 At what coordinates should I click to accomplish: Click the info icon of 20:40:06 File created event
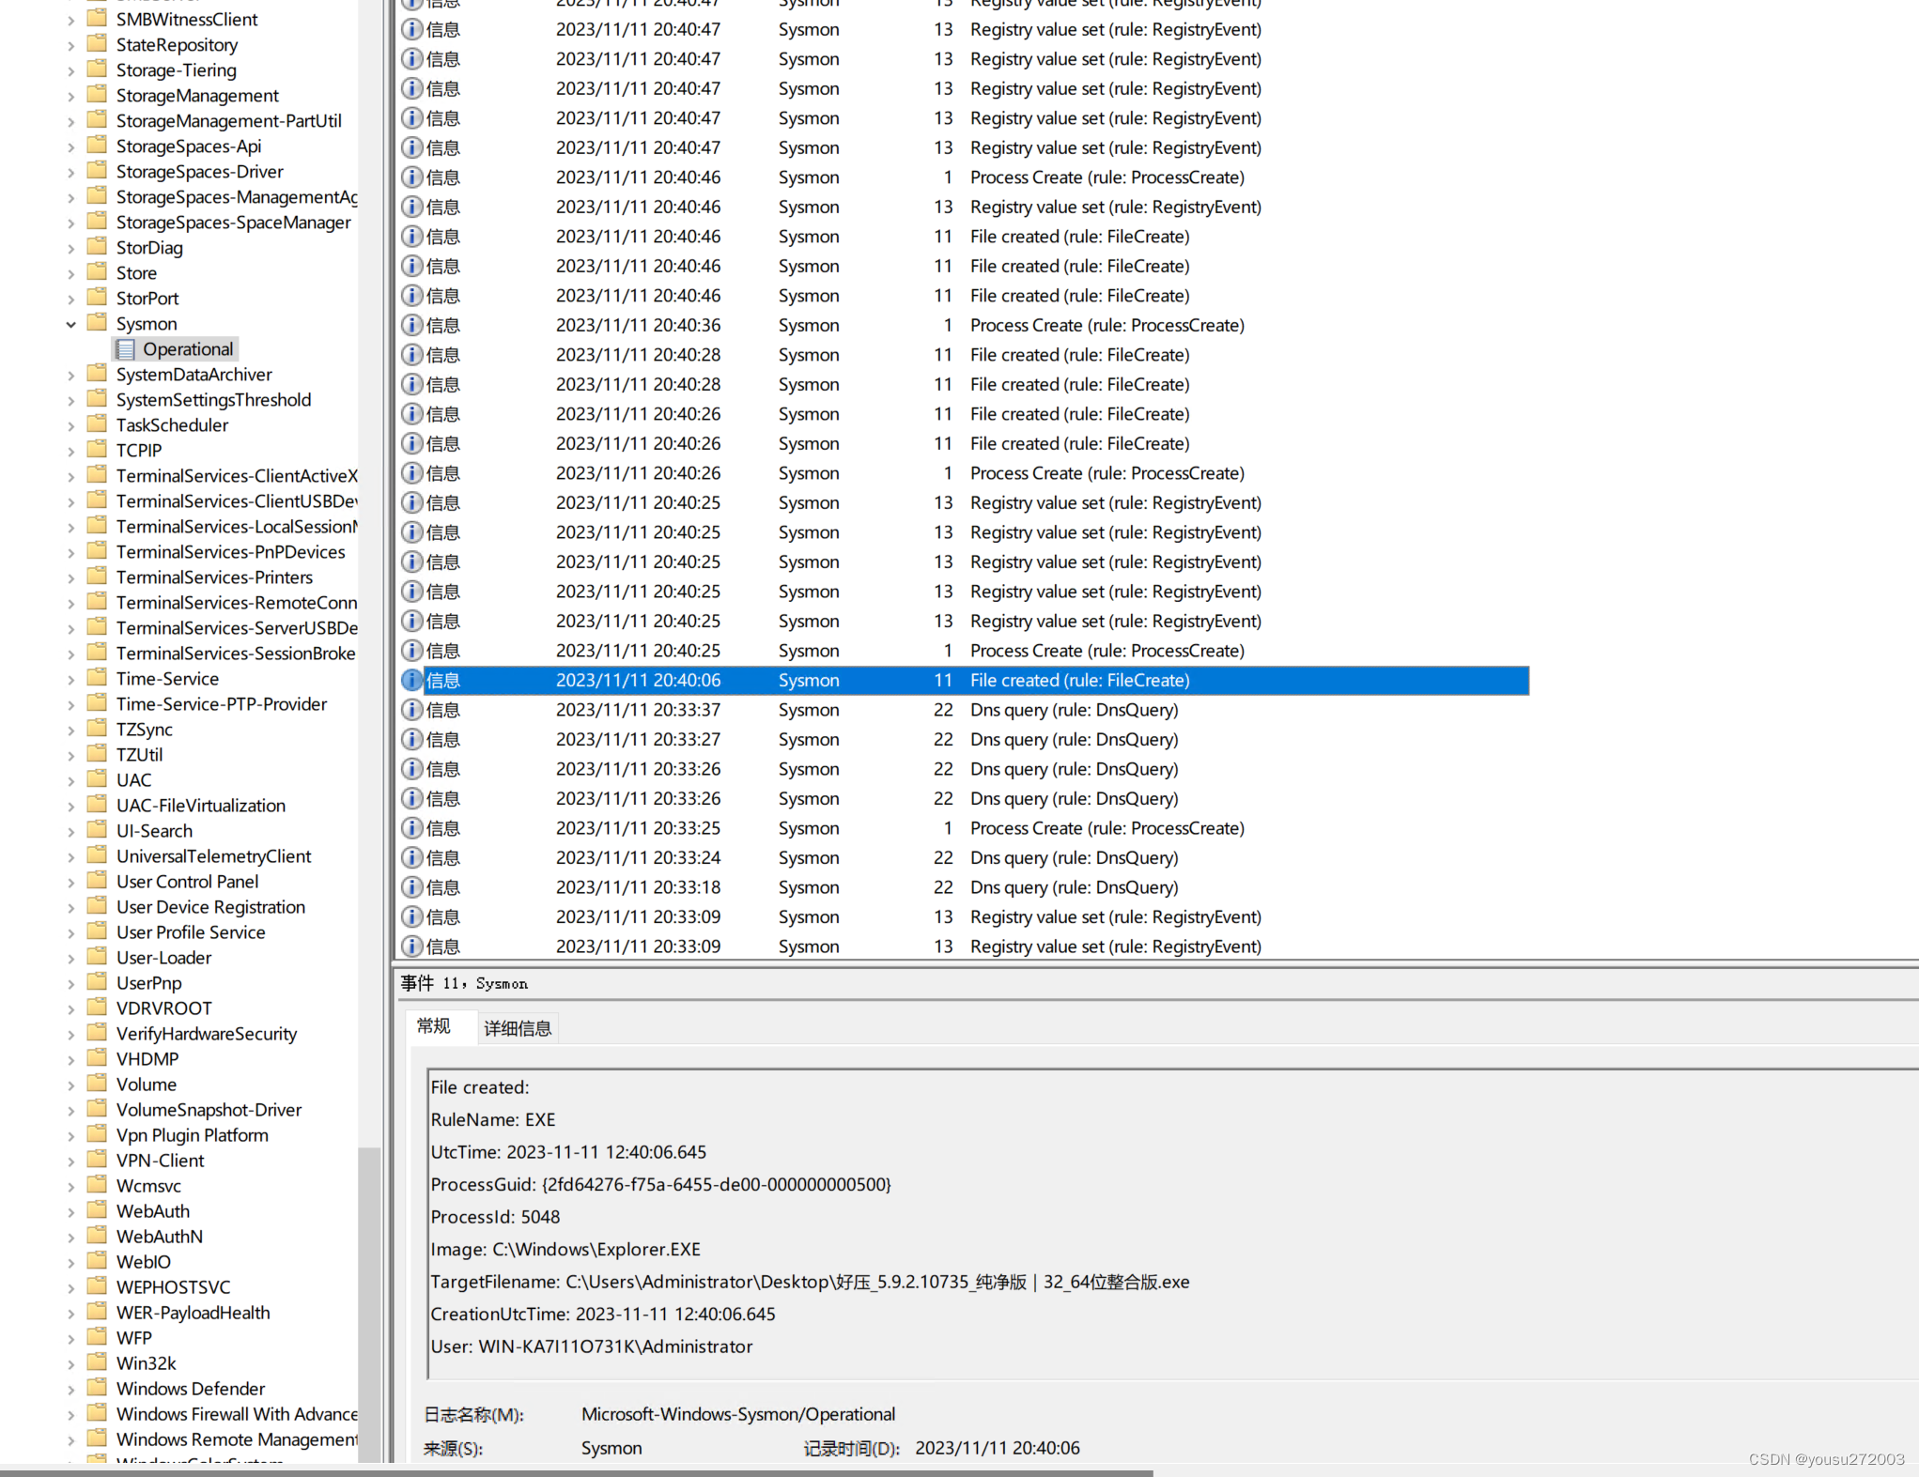[411, 681]
